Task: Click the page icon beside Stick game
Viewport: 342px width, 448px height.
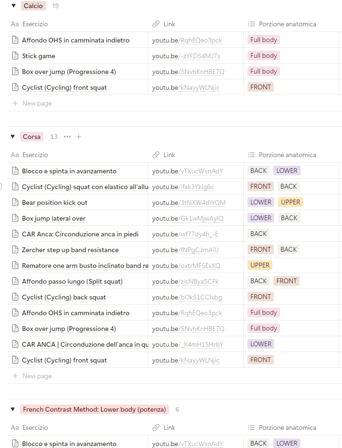Action: (x=15, y=56)
